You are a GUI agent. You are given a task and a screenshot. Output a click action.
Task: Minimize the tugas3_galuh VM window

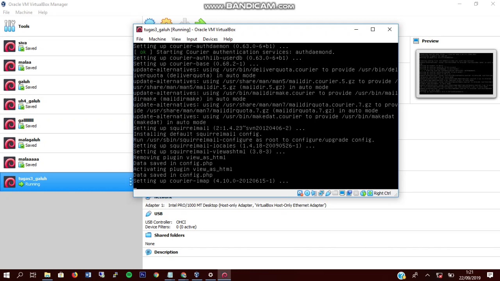pos(356,29)
